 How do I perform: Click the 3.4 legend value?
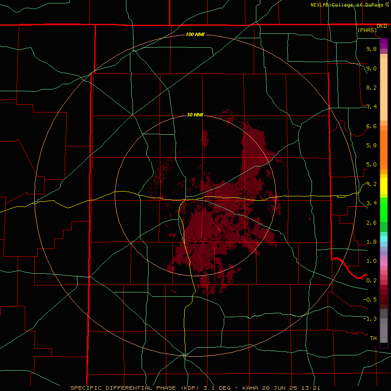pos(371,203)
